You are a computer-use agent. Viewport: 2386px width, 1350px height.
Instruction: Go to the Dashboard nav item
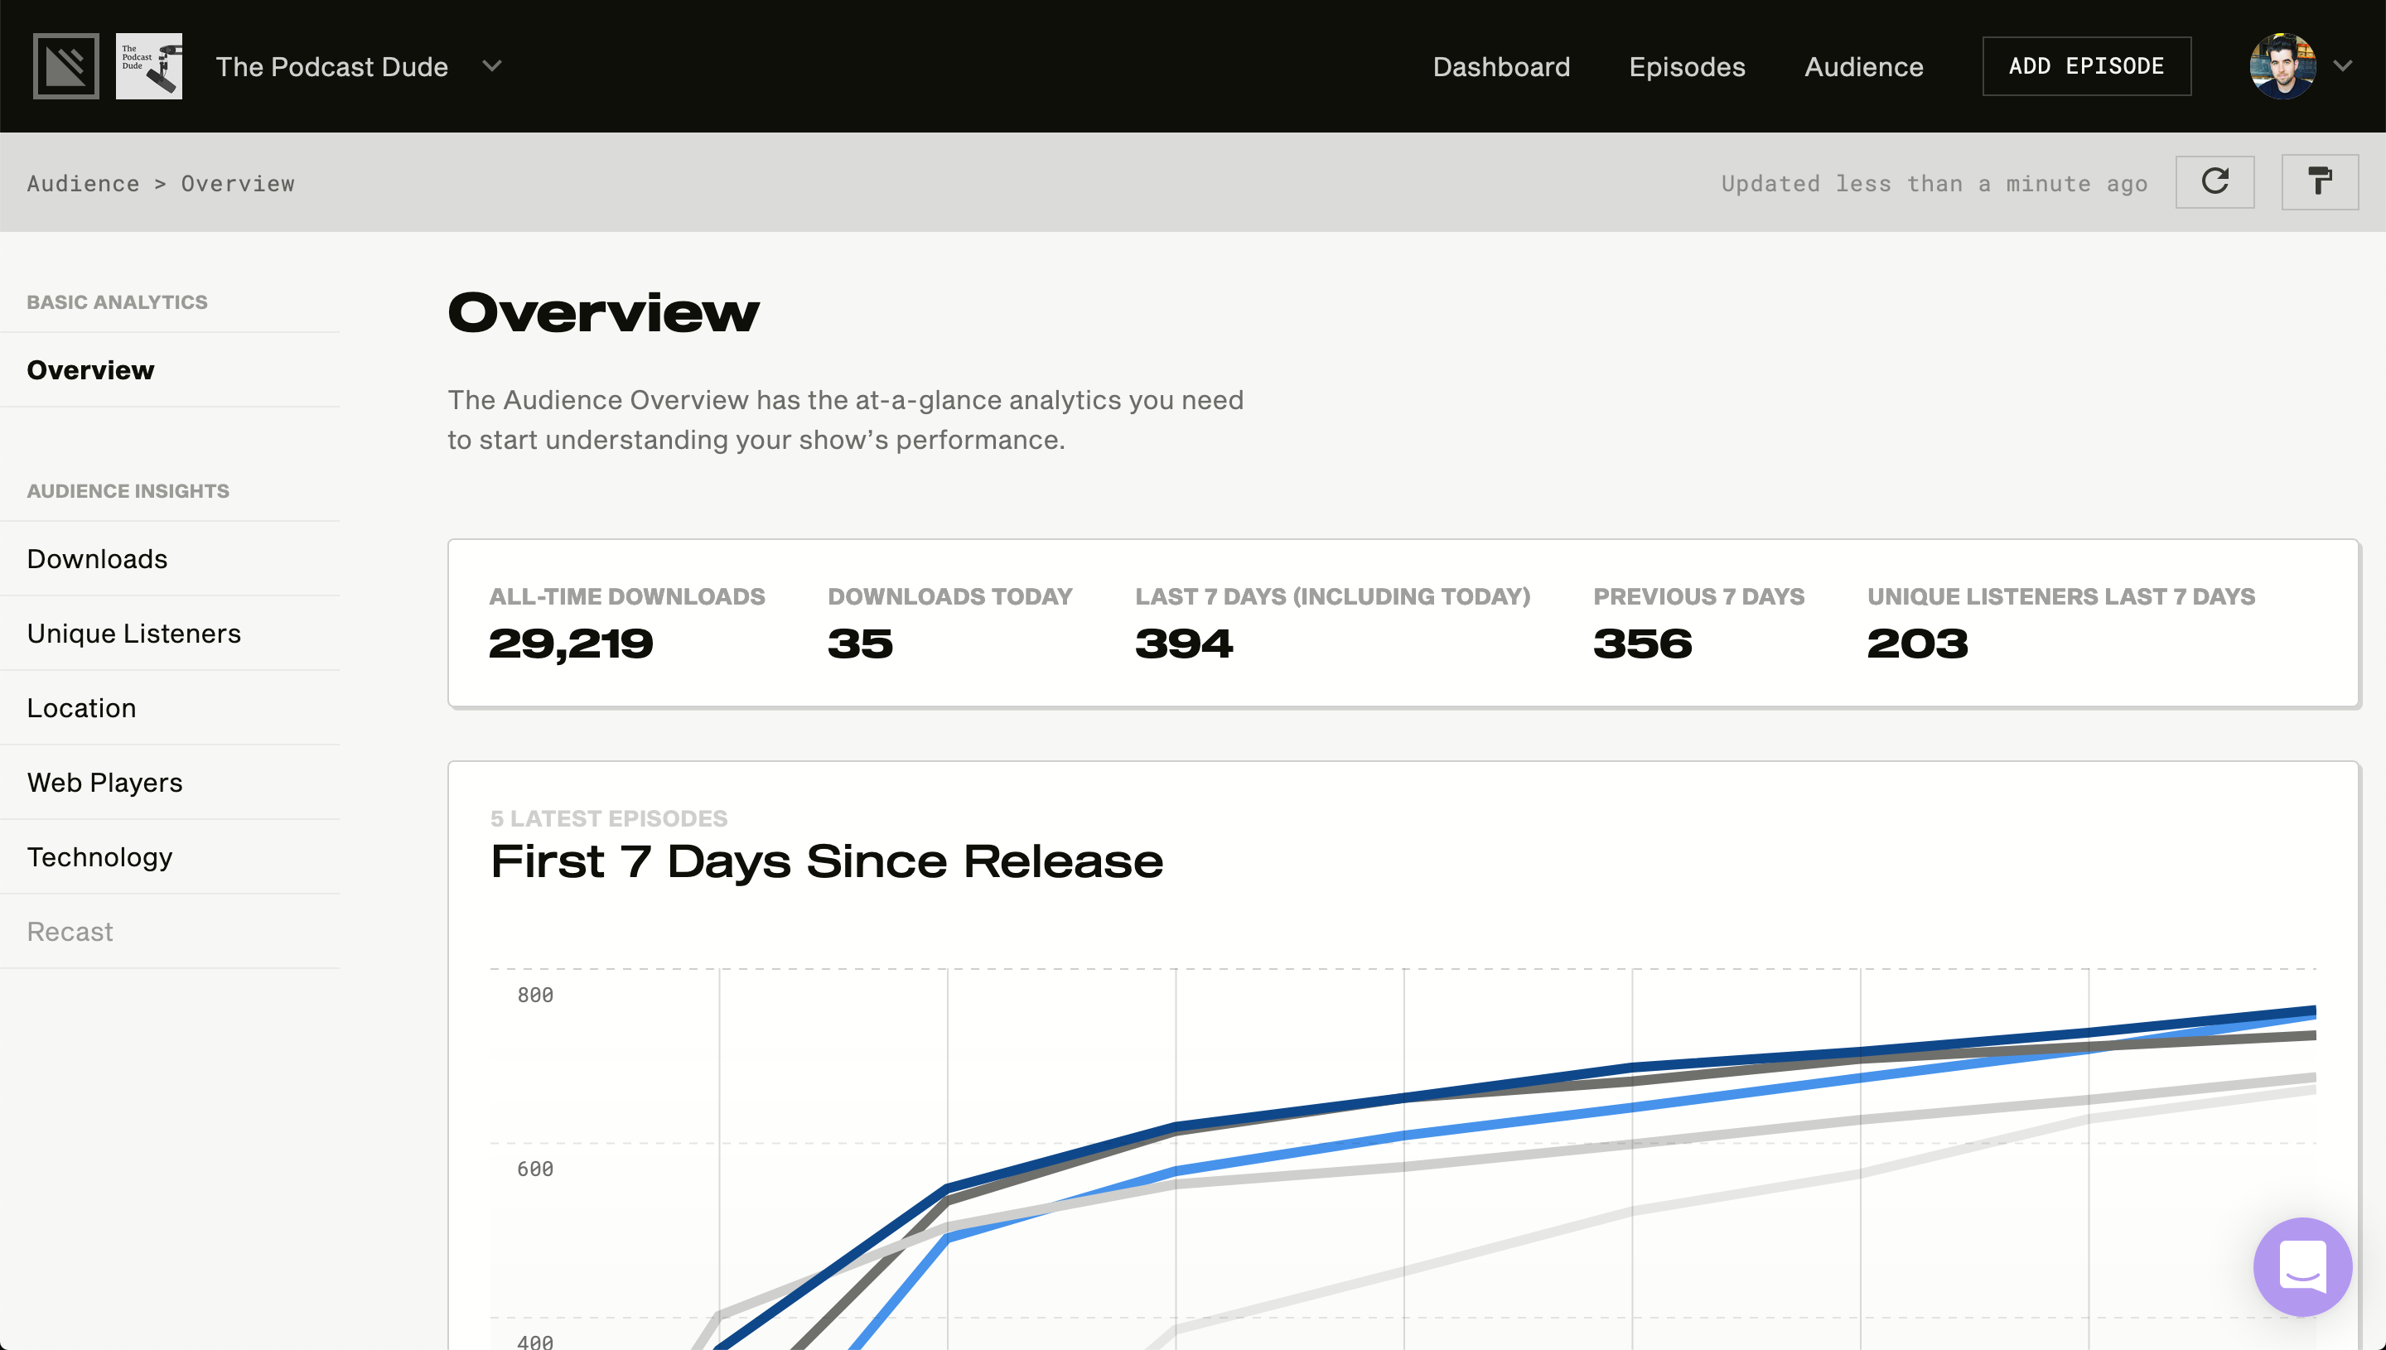[1501, 67]
